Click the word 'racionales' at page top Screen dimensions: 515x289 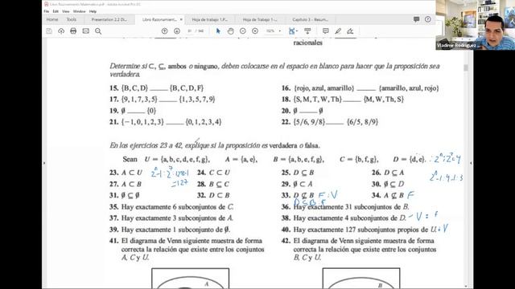click(x=307, y=43)
